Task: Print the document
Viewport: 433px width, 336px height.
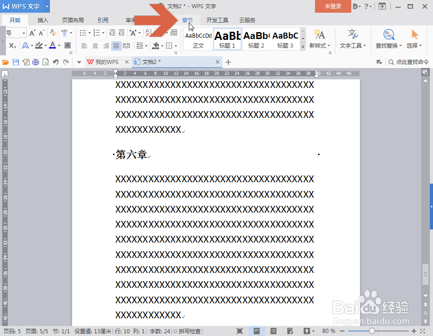Action: tap(35, 62)
